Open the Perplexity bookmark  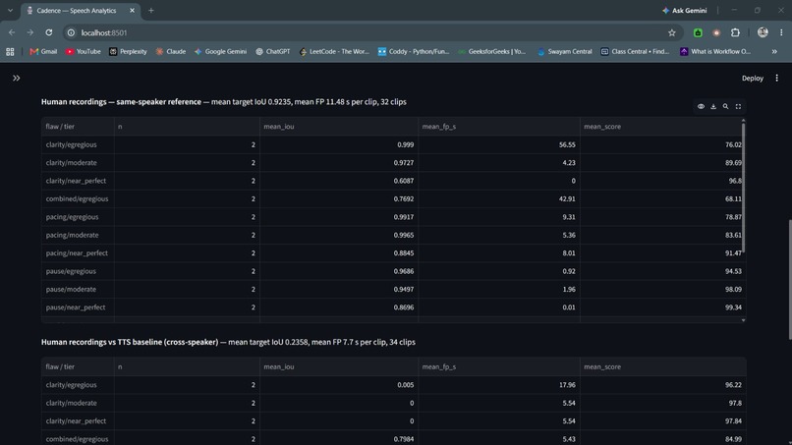(129, 51)
